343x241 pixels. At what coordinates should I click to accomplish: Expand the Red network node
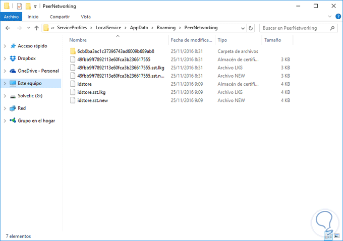[5, 108]
